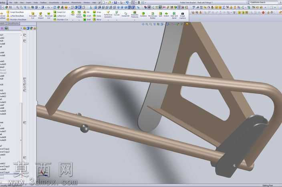Screen dimensions: 282x187
Task: Expand the Linear Pattern dropdown arrow
Action: coord(79,20)
